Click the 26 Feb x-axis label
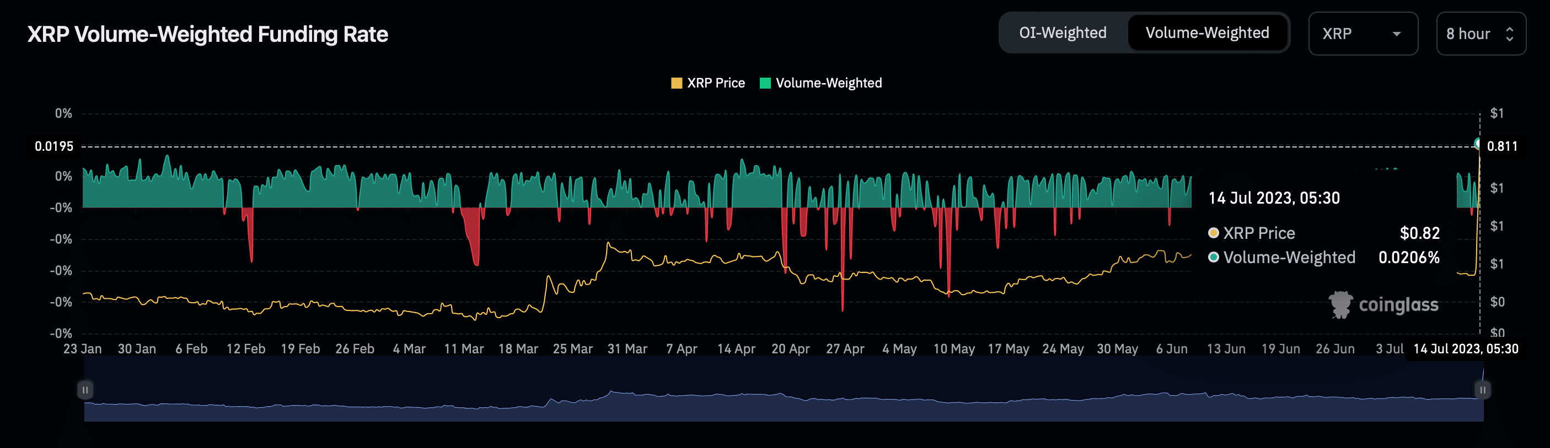1550x448 pixels. [355, 349]
